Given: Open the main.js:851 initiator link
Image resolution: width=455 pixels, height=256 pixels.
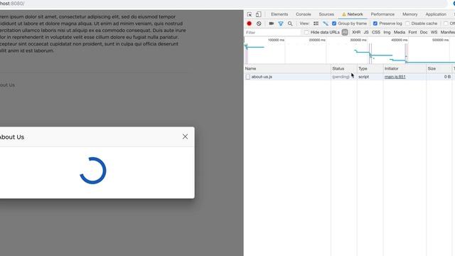Looking at the screenshot, I should [x=395, y=77].
